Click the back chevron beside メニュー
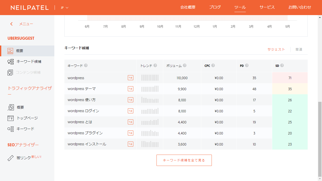 pyautogui.click(x=11, y=24)
